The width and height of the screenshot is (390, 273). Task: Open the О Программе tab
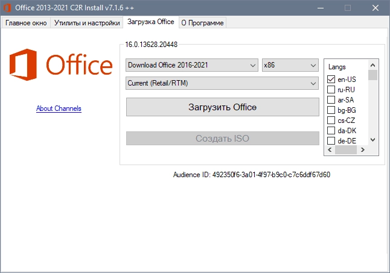coord(202,23)
